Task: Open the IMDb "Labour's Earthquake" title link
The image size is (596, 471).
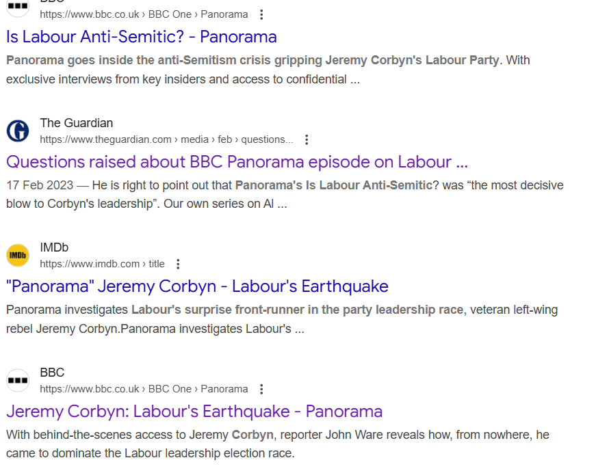Action: pos(197,286)
